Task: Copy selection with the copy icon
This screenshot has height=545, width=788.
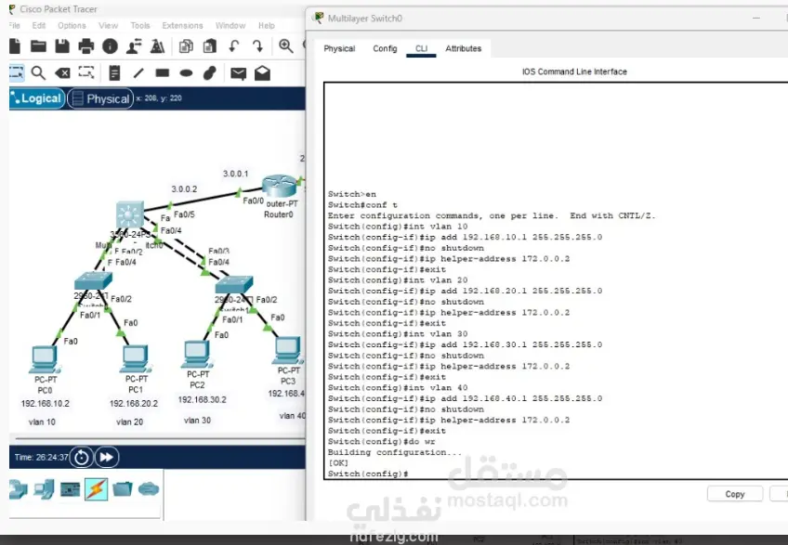Action: click(x=186, y=46)
